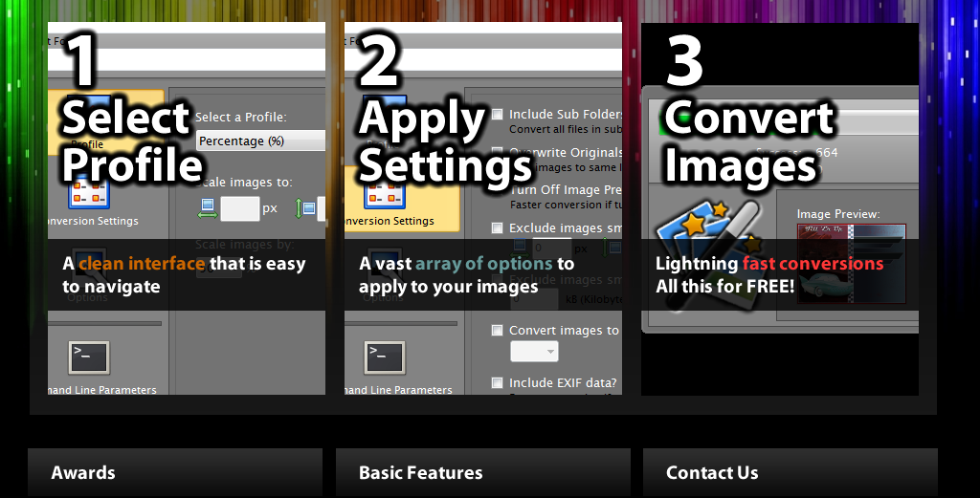Image resolution: width=980 pixels, height=498 pixels.
Task: Click 'A vast array of options' caption
Action: coord(466,275)
